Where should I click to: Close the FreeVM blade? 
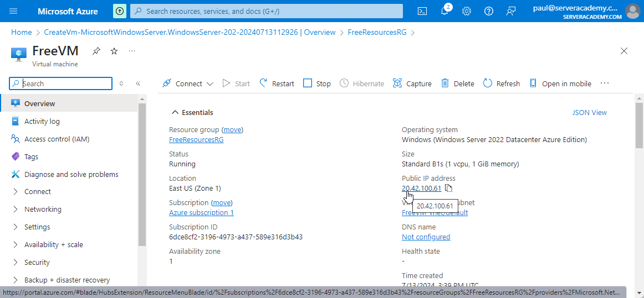pos(624,51)
